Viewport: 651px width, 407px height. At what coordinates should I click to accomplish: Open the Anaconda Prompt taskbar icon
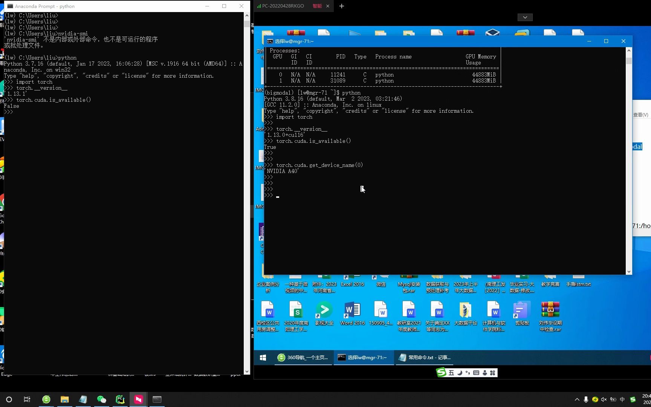coord(157,399)
